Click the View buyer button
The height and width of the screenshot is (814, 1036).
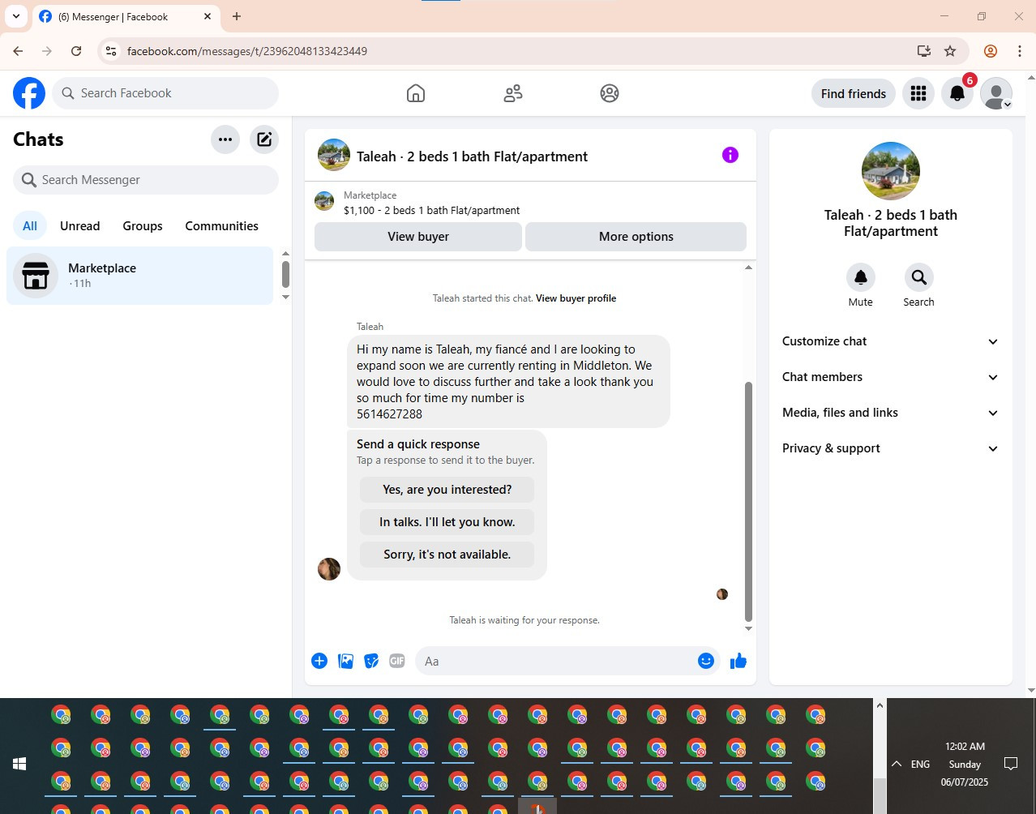(418, 237)
